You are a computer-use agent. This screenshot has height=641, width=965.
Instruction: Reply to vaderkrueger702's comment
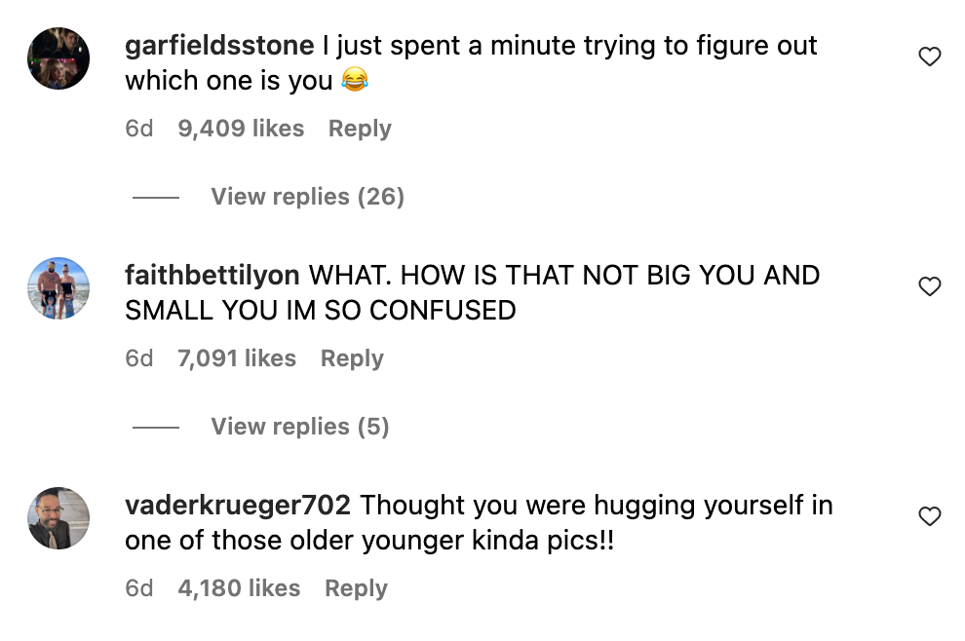[x=355, y=588]
